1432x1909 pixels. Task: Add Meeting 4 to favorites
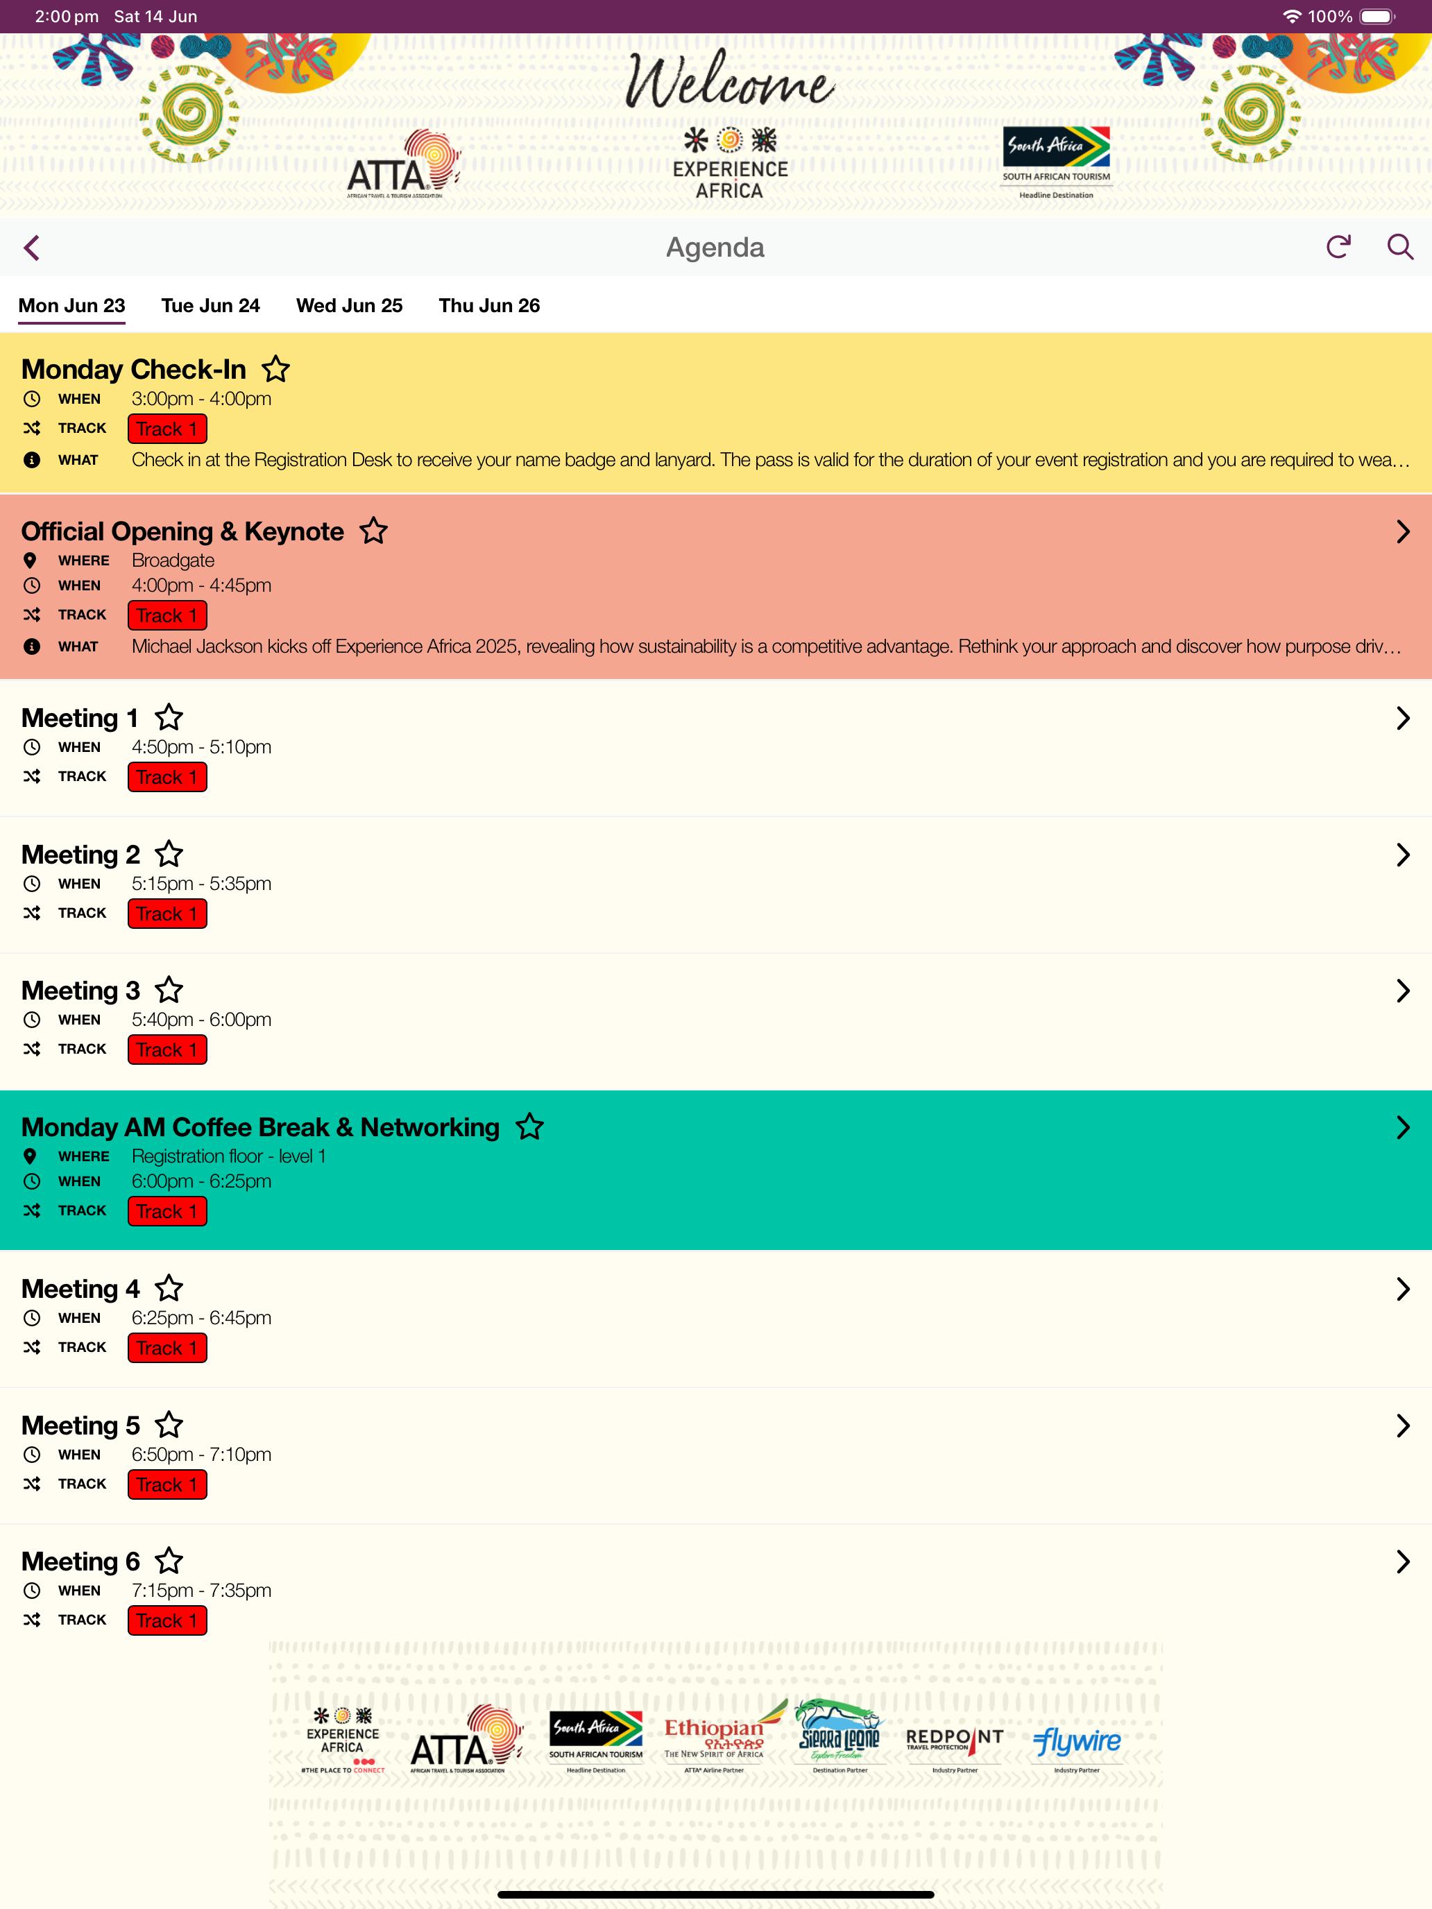coord(169,1287)
